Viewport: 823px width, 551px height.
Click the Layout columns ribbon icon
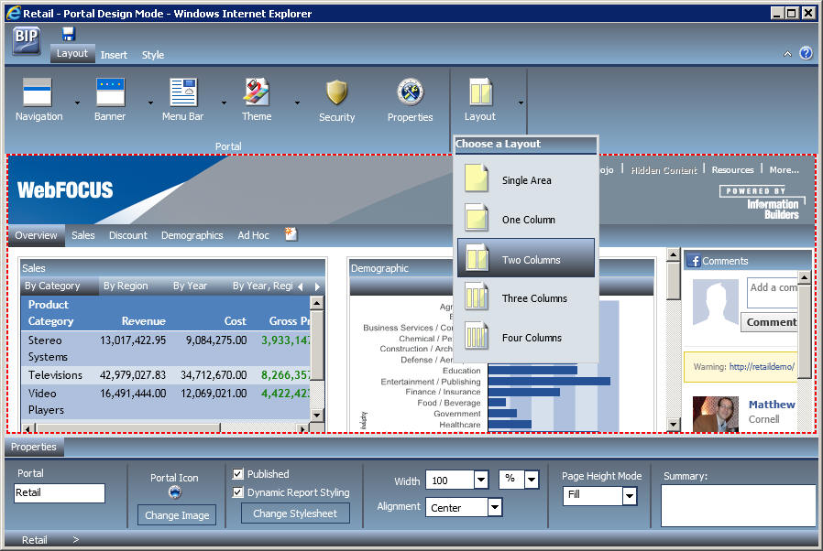point(480,92)
